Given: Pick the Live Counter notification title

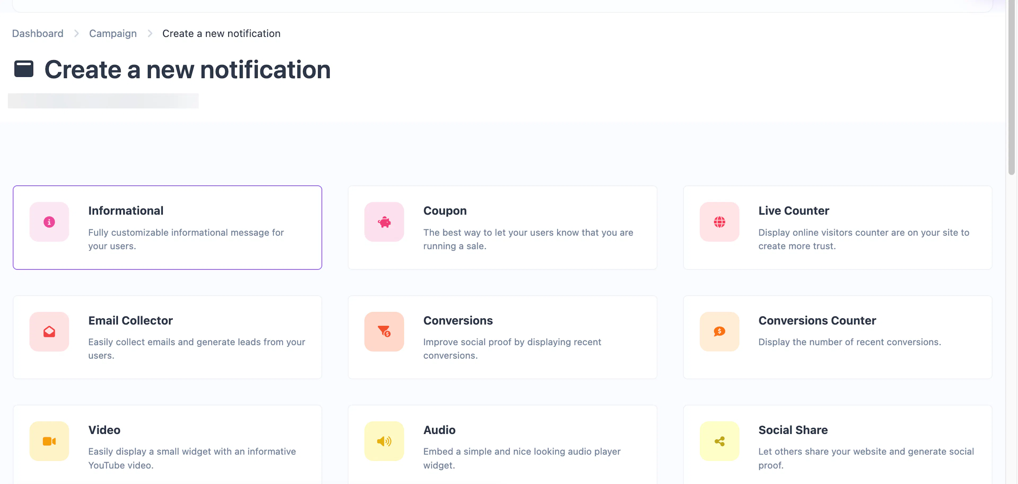Looking at the screenshot, I should coord(793,211).
